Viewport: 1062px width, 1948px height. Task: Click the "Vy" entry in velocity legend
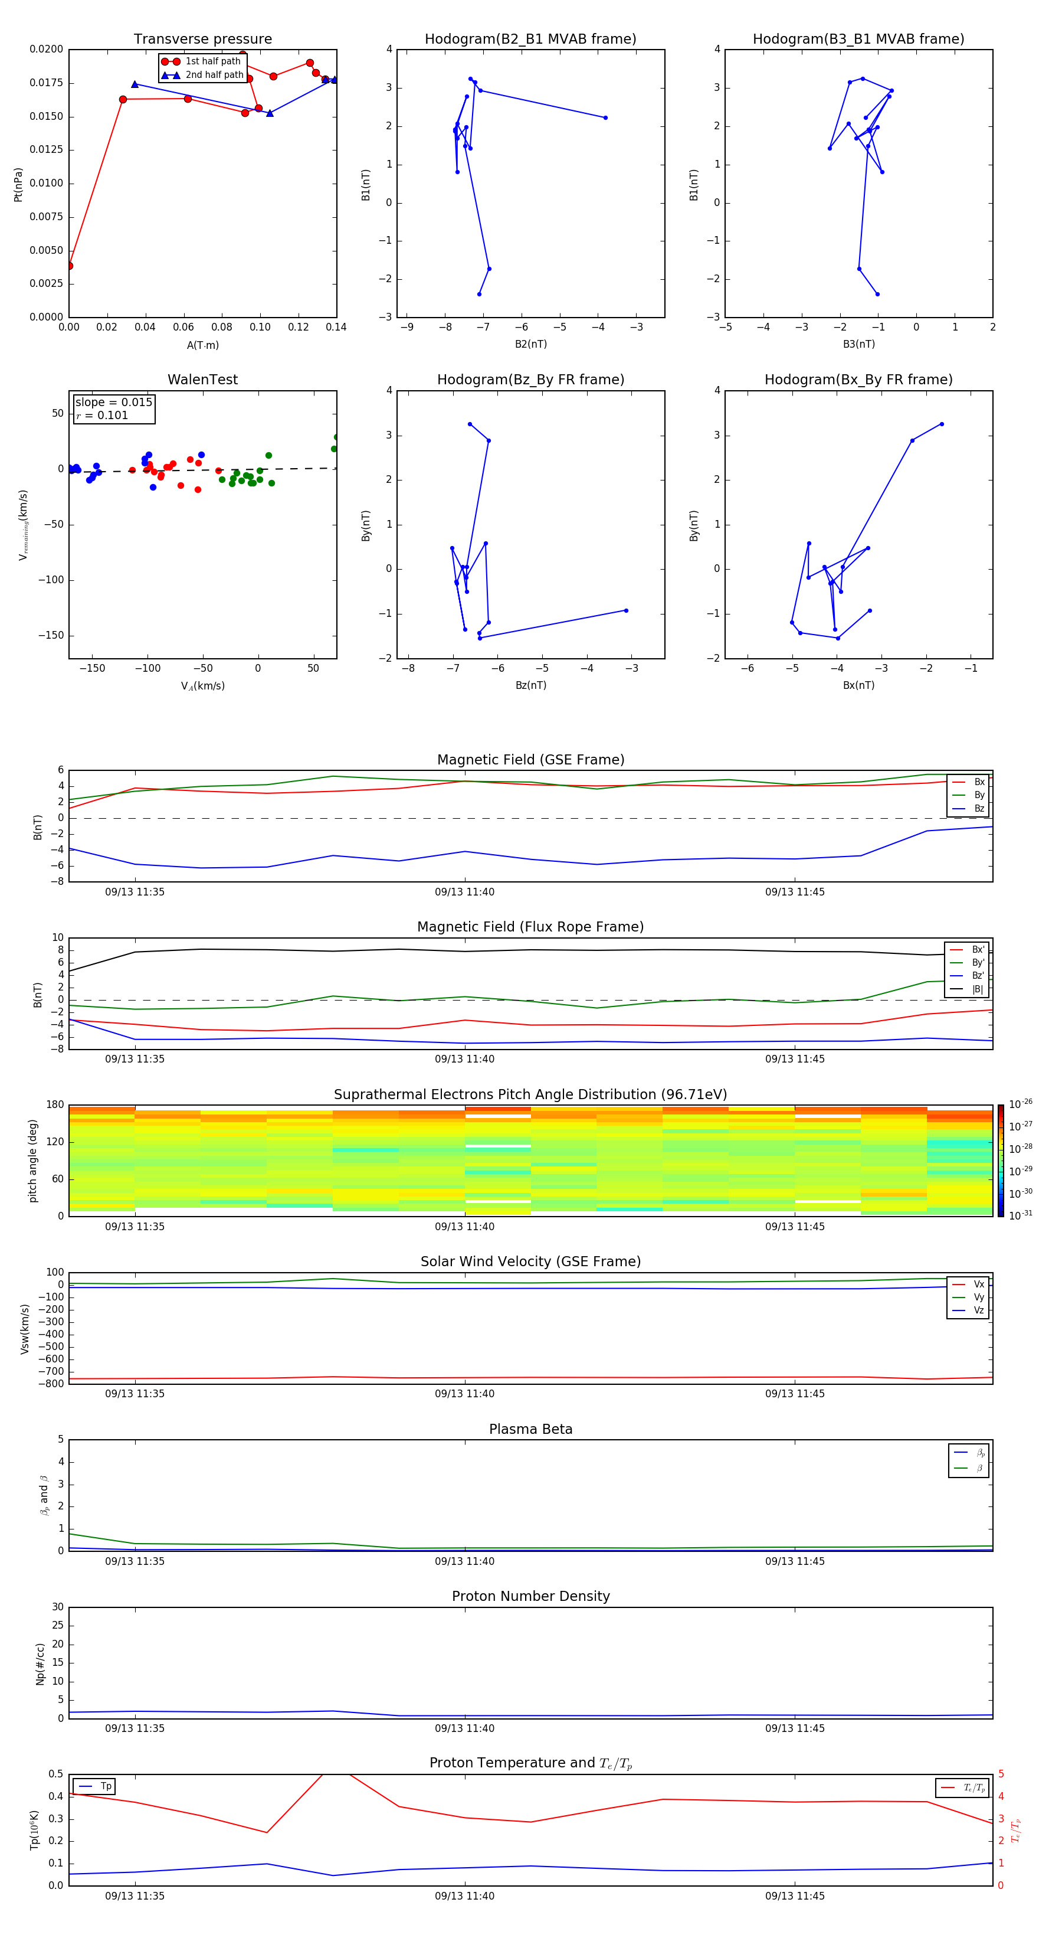968,1297
